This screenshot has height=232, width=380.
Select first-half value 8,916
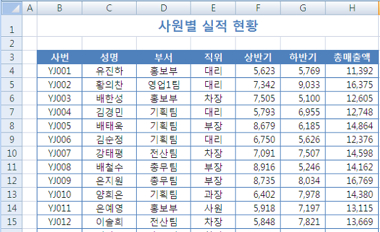point(258,167)
